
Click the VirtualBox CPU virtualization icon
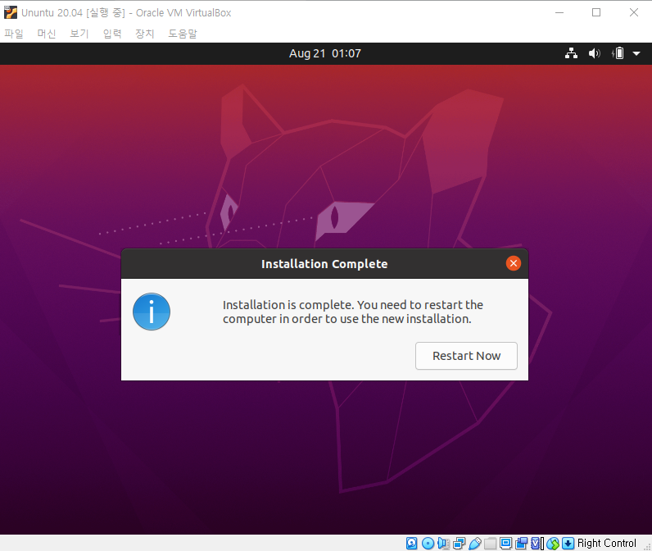click(x=537, y=543)
